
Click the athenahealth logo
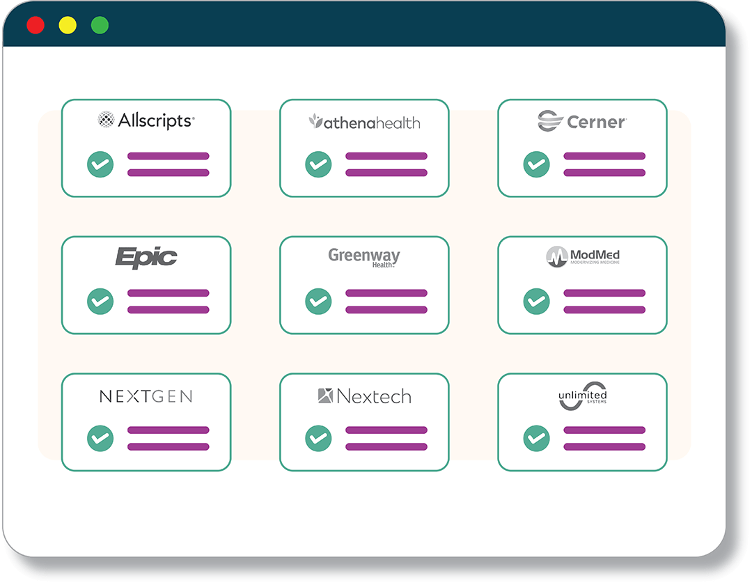coord(364,123)
